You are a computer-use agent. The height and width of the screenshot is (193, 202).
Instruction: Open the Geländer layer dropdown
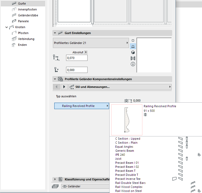(85, 186)
